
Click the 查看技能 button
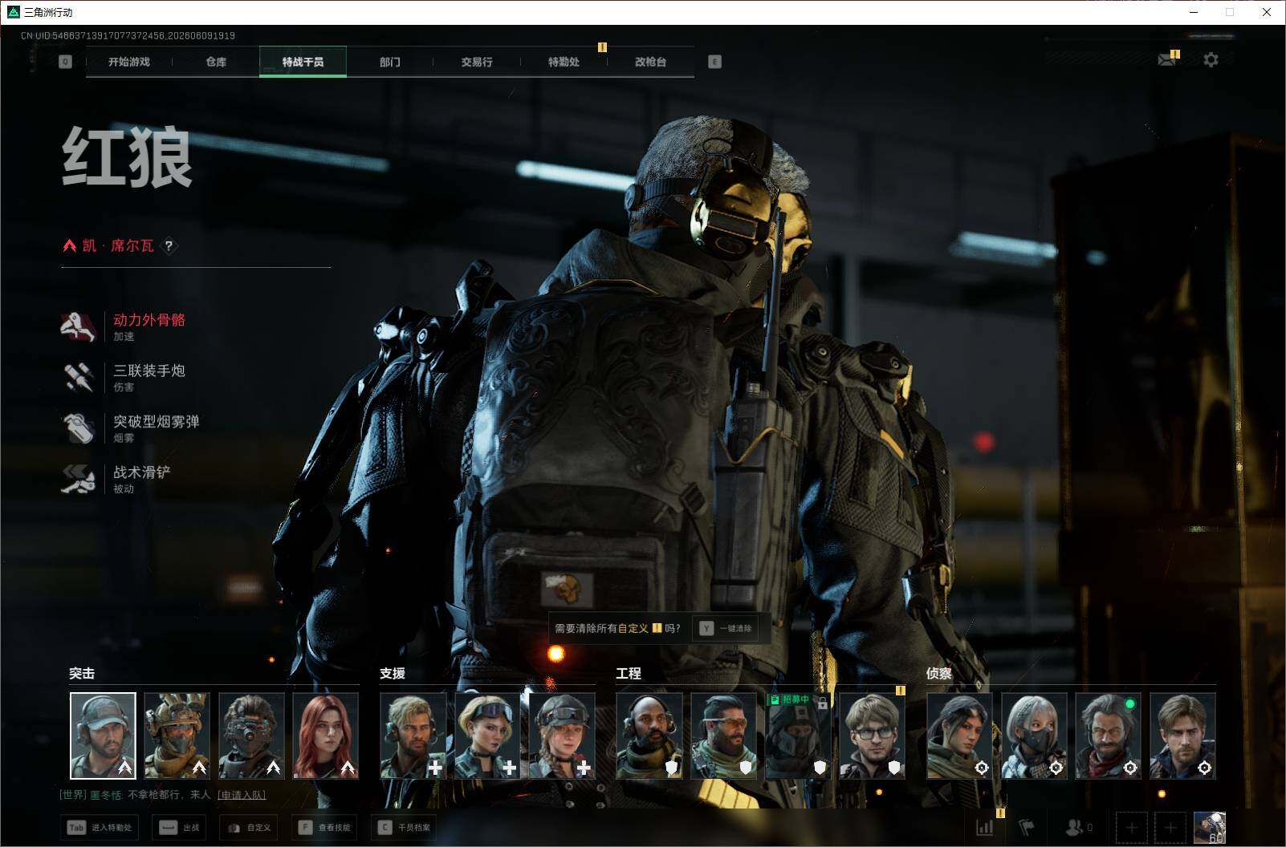pyautogui.click(x=324, y=828)
